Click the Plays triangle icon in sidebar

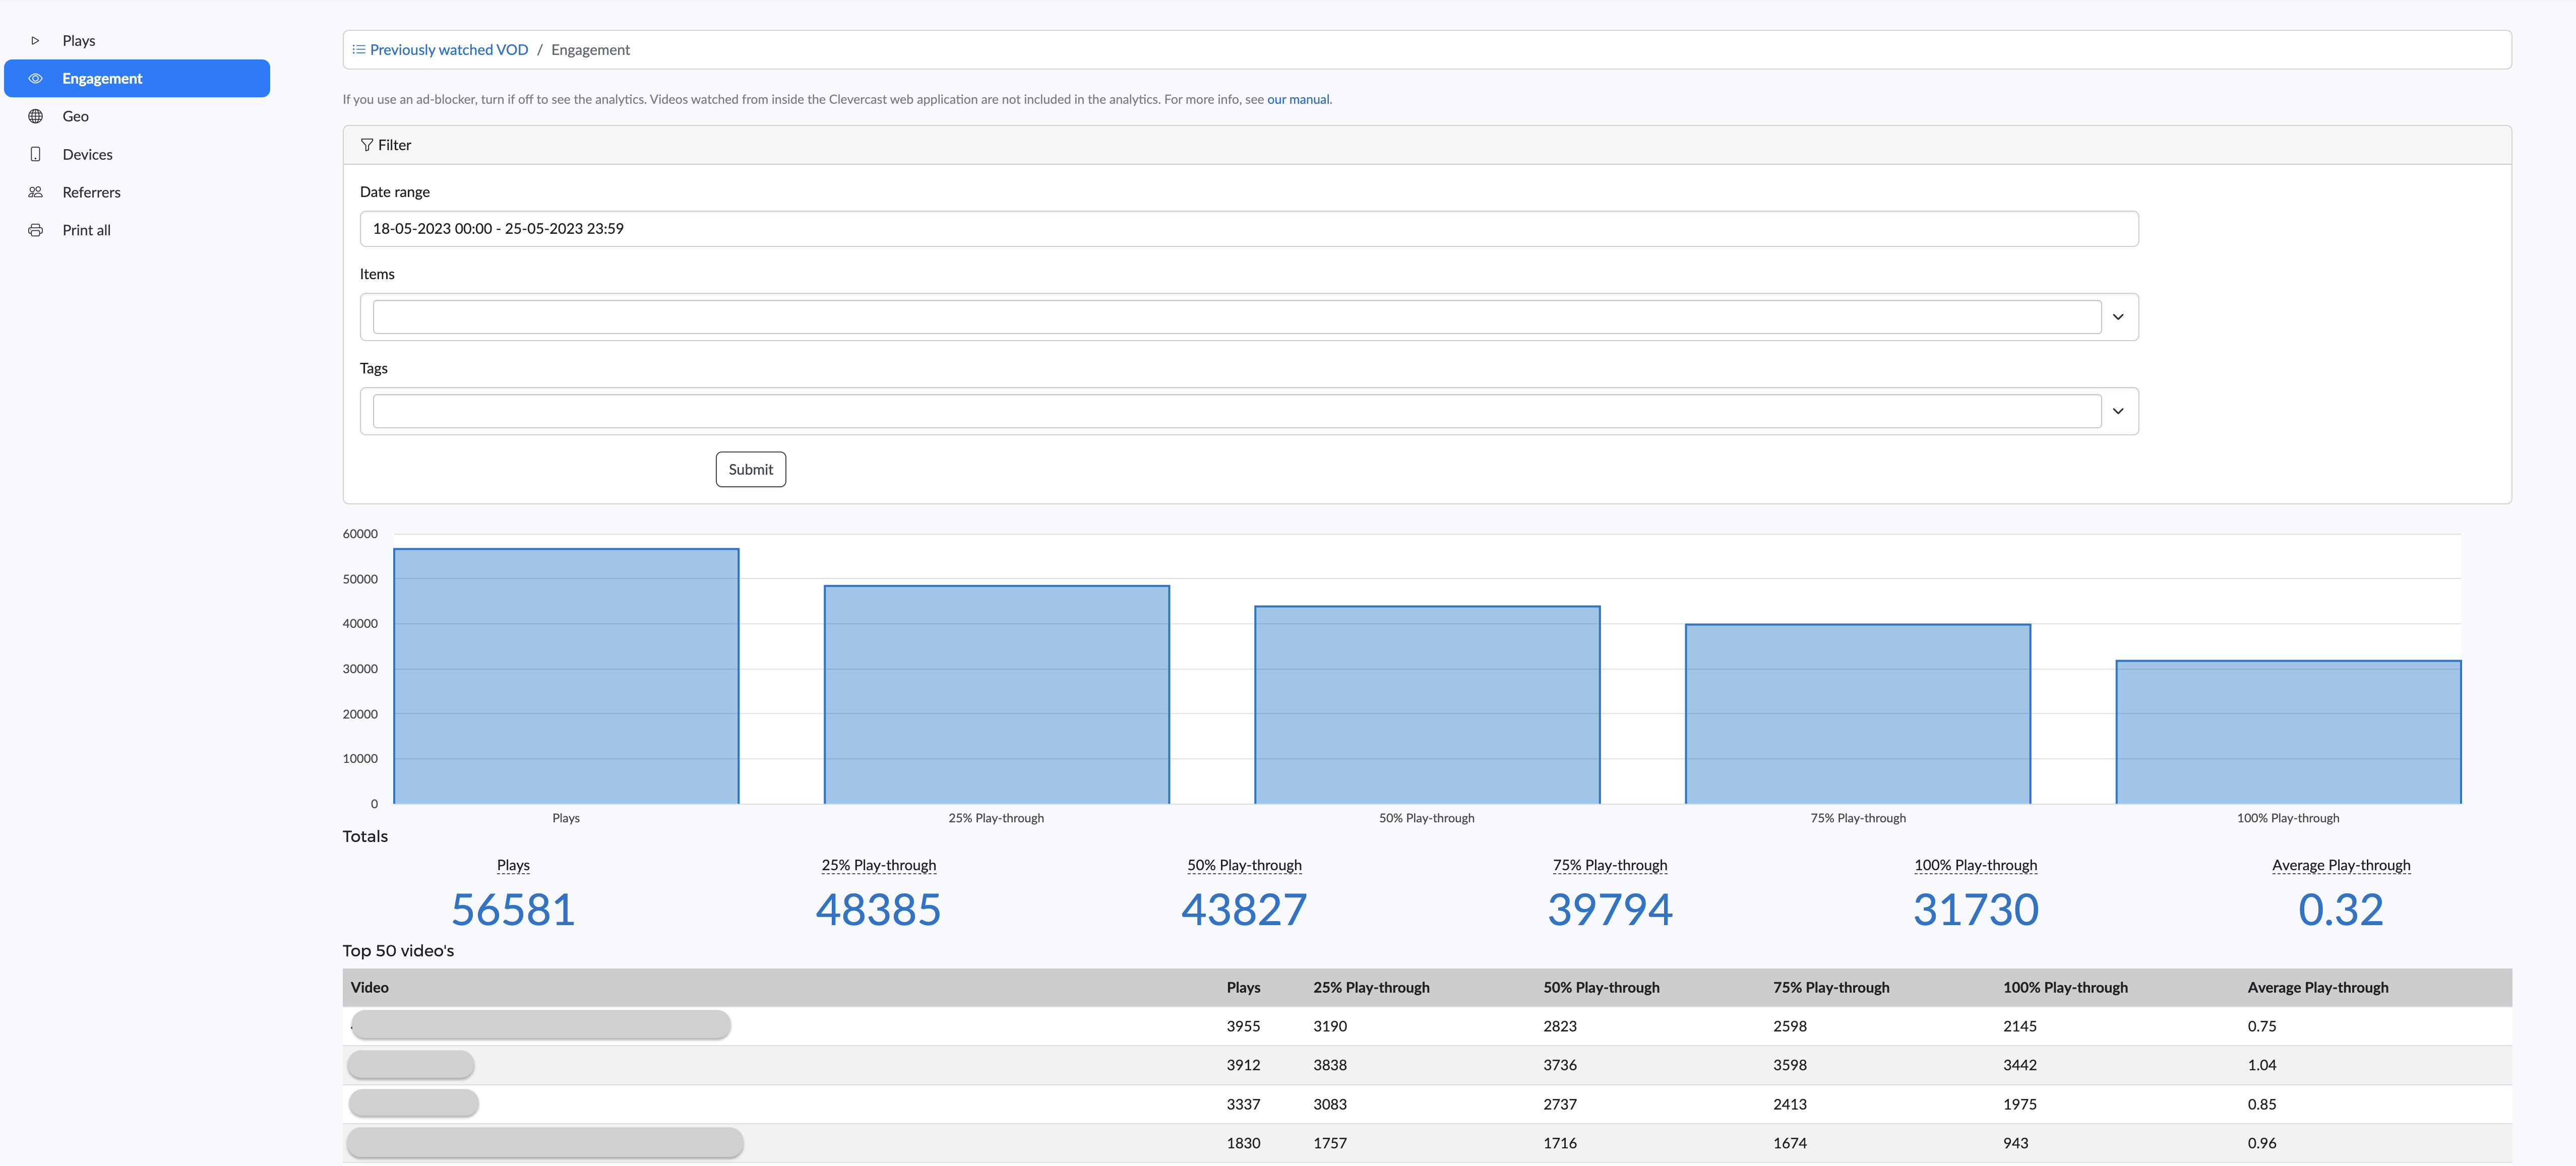35,41
